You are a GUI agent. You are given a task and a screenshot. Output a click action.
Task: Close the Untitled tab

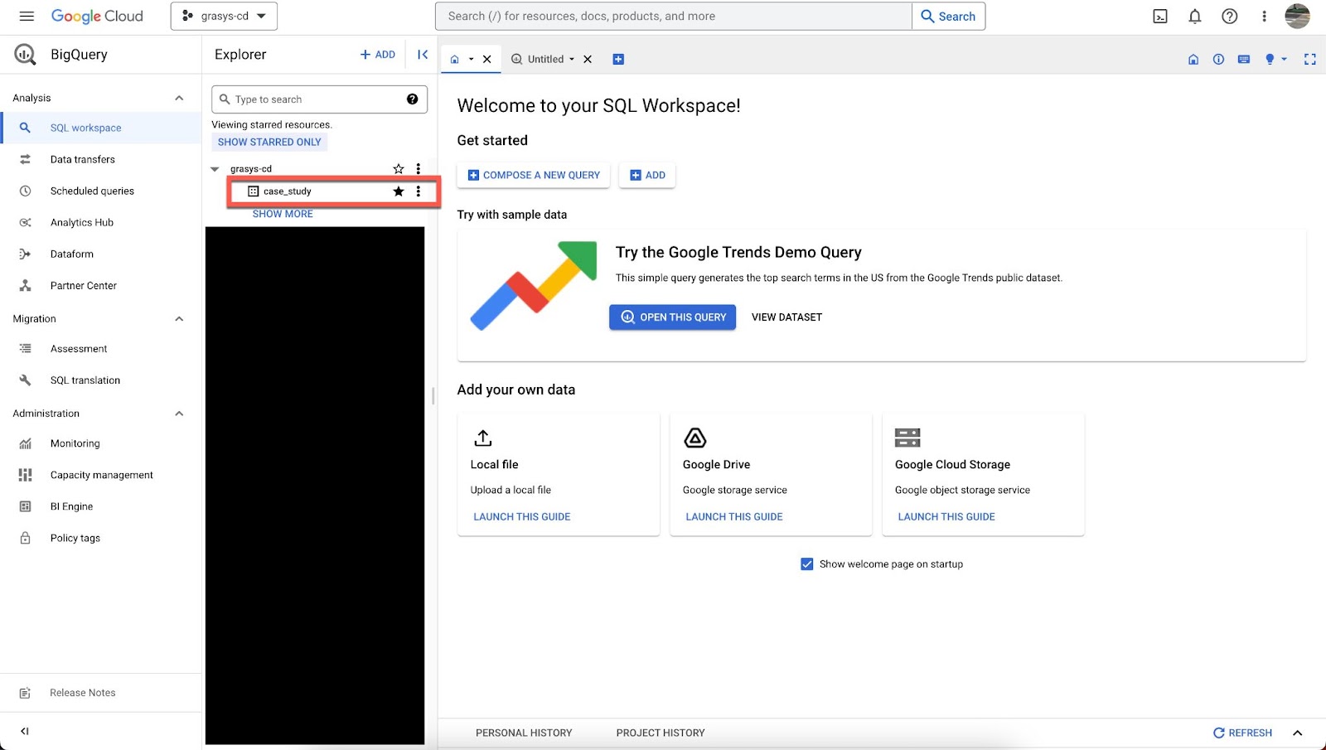click(588, 60)
